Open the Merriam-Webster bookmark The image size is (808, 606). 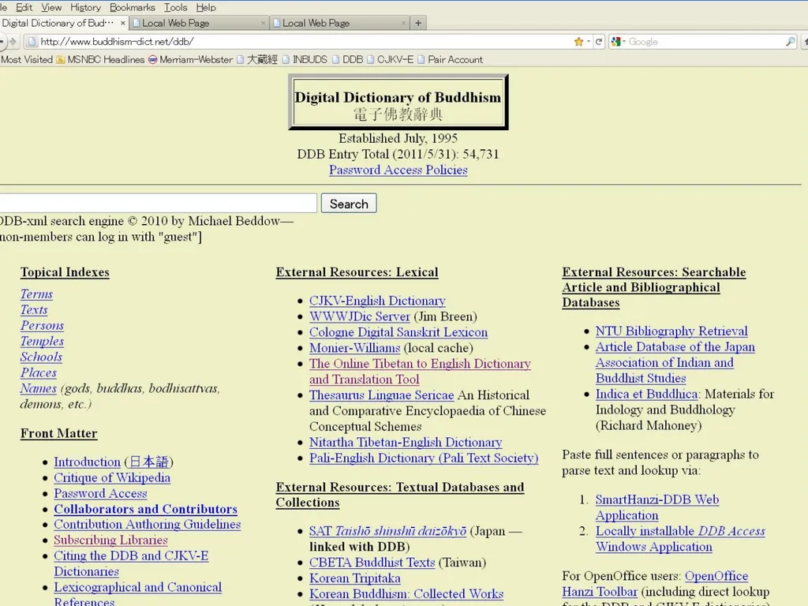[x=191, y=60]
